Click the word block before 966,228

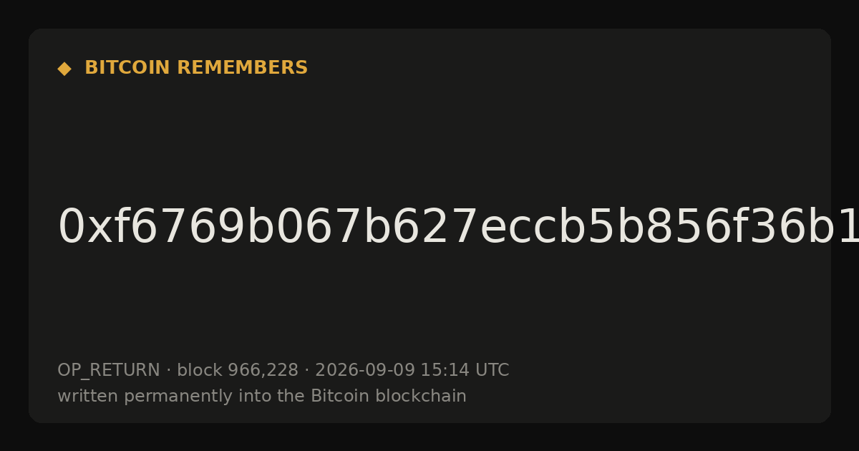[200, 370]
